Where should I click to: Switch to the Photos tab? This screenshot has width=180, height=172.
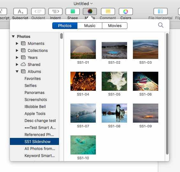(x=65, y=25)
